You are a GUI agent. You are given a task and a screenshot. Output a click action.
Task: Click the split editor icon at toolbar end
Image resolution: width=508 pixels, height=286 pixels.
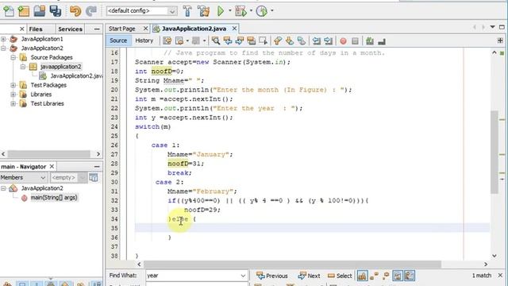(500, 41)
